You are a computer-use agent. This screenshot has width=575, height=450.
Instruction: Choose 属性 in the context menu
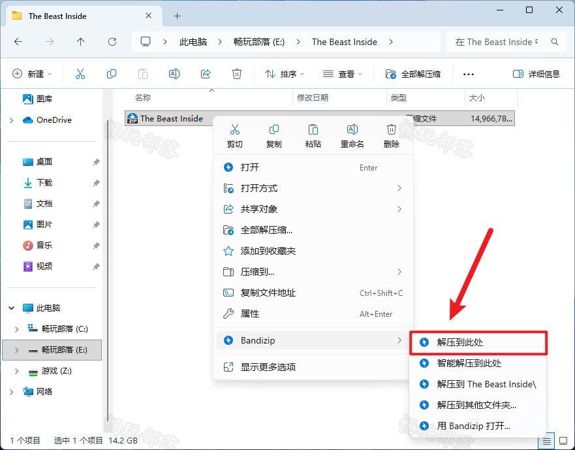point(313,314)
